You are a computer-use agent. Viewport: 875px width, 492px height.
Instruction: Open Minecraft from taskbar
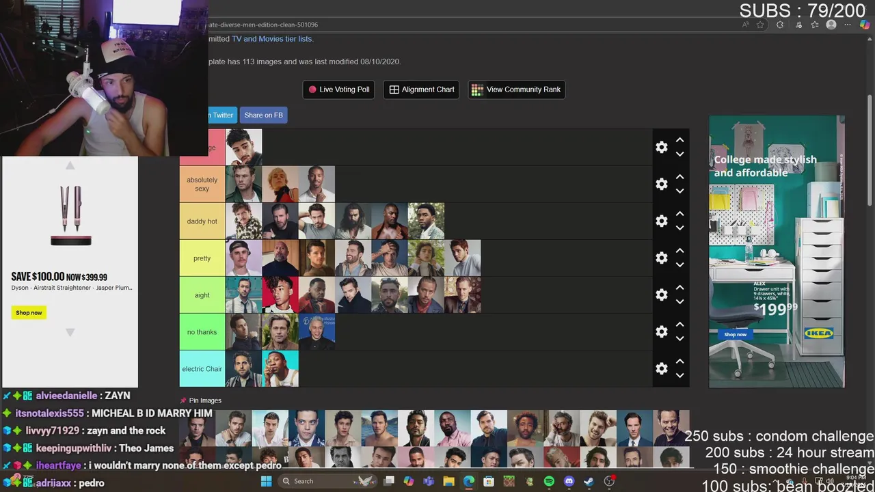point(509,481)
